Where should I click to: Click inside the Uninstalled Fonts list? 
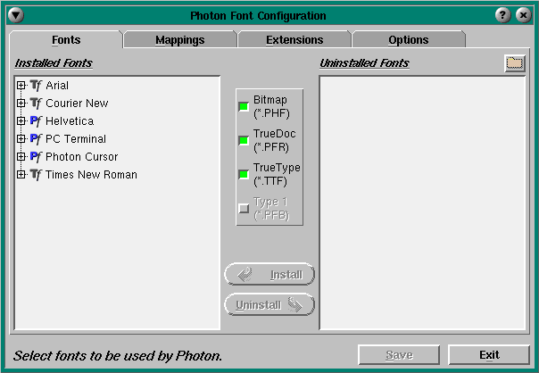421,203
